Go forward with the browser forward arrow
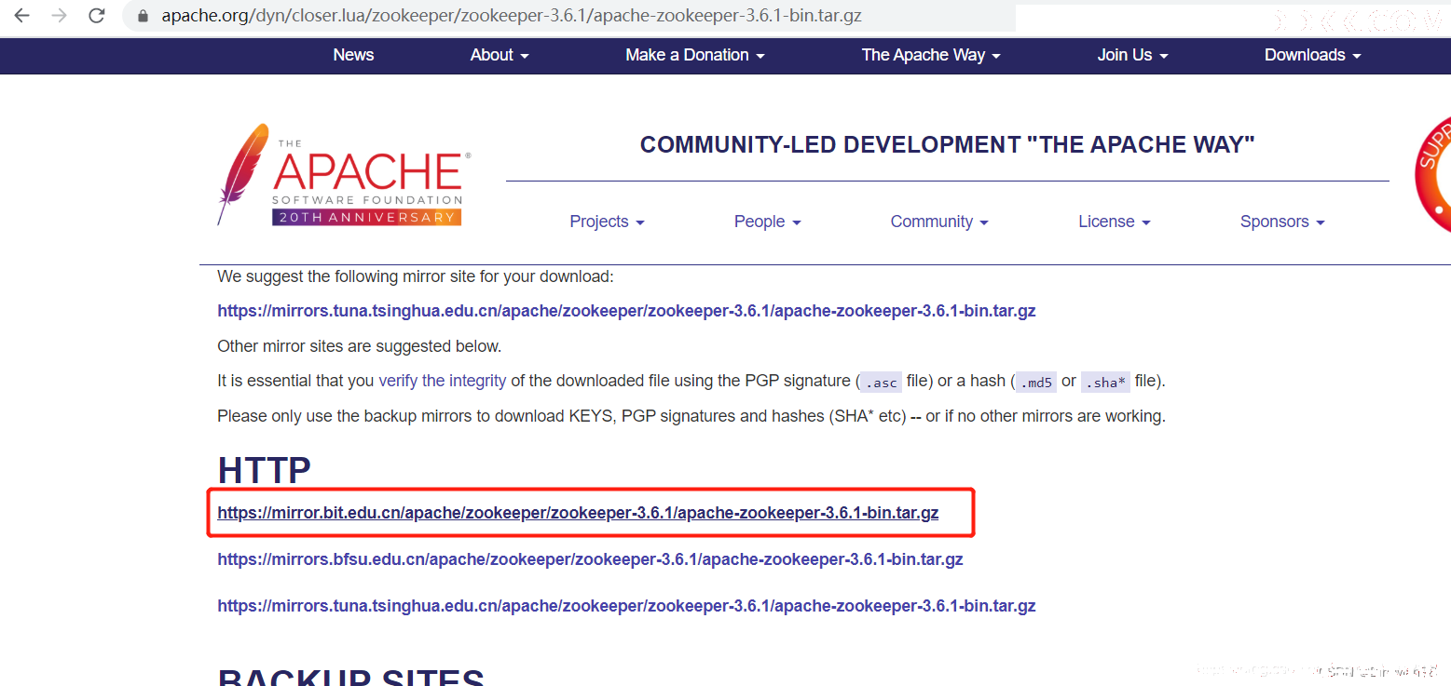The height and width of the screenshot is (686, 1451). click(59, 16)
